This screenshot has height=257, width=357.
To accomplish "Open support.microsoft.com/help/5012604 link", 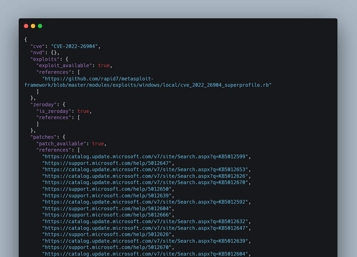I will pos(107,209).
